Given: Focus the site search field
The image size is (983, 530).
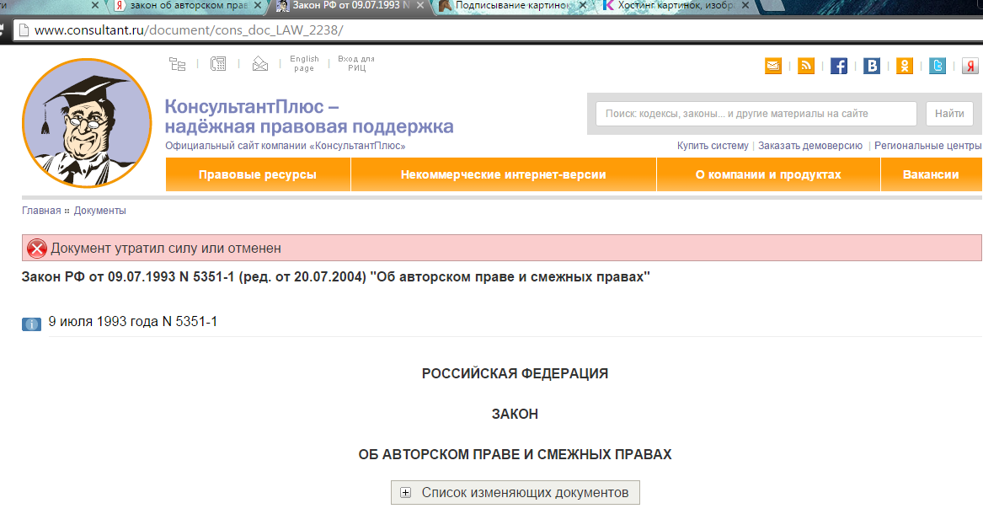Looking at the screenshot, I should (x=756, y=114).
